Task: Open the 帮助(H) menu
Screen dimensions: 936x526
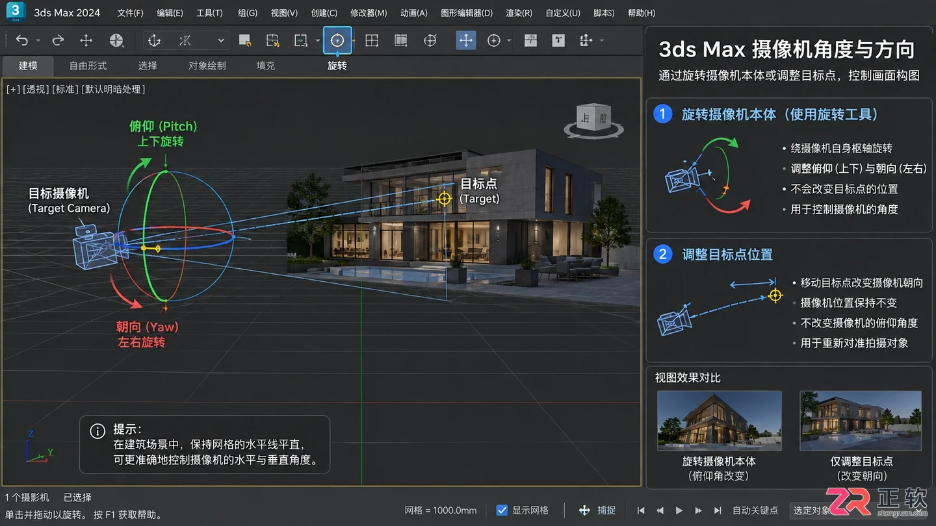Action: [x=642, y=13]
